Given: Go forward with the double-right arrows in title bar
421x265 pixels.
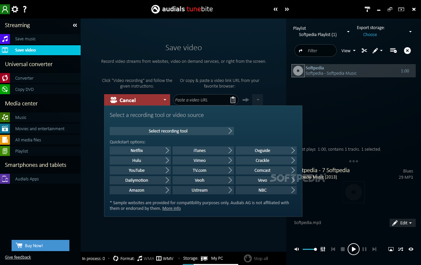Looking at the screenshot, I should tap(287, 9).
